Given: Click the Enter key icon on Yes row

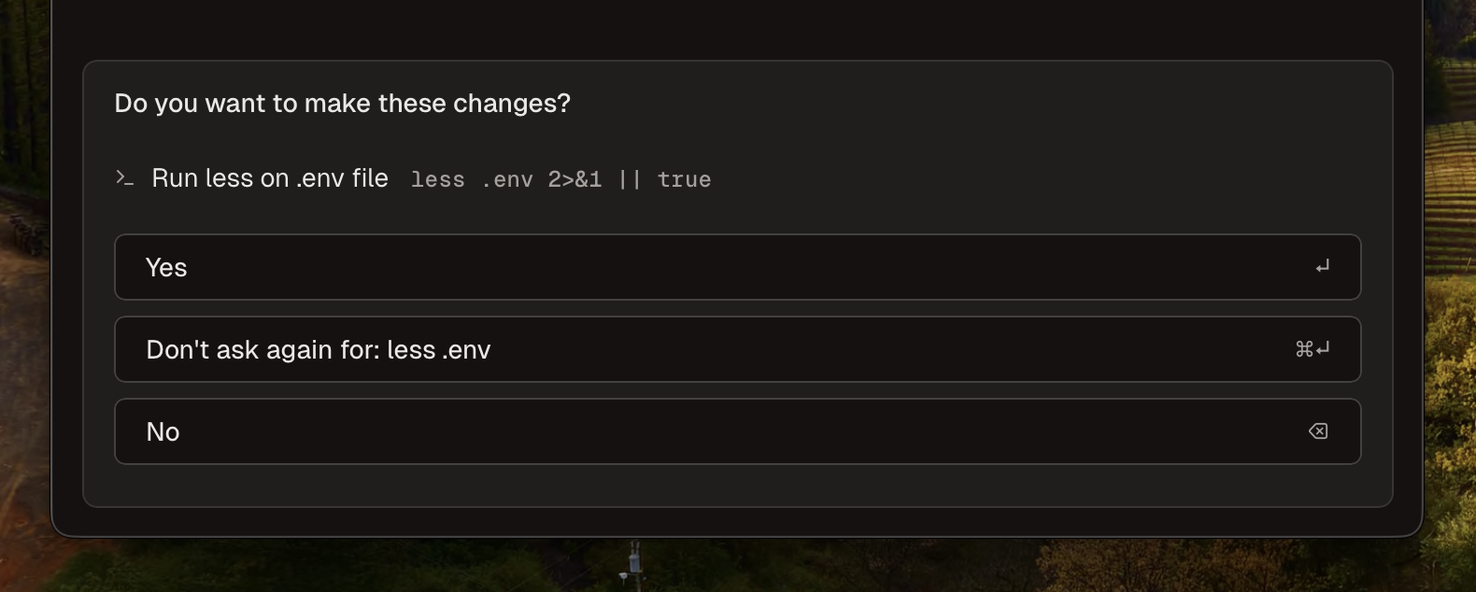Looking at the screenshot, I should [x=1322, y=267].
